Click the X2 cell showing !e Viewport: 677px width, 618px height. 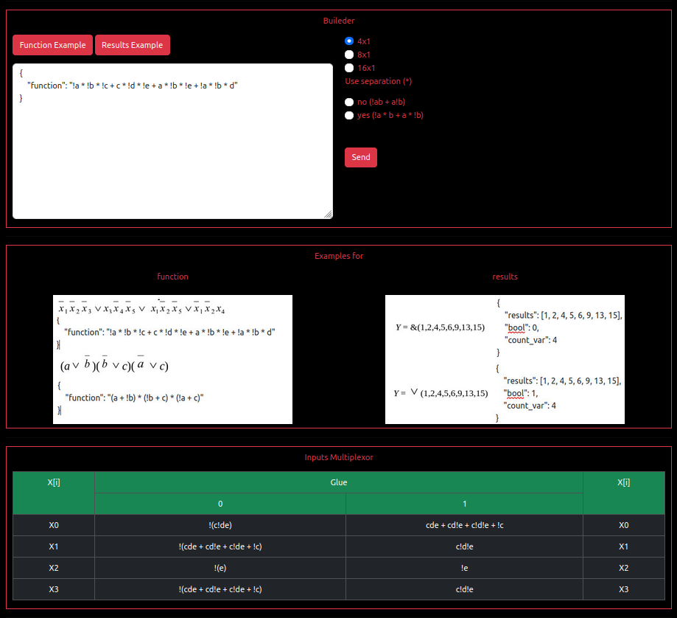[465, 568]
